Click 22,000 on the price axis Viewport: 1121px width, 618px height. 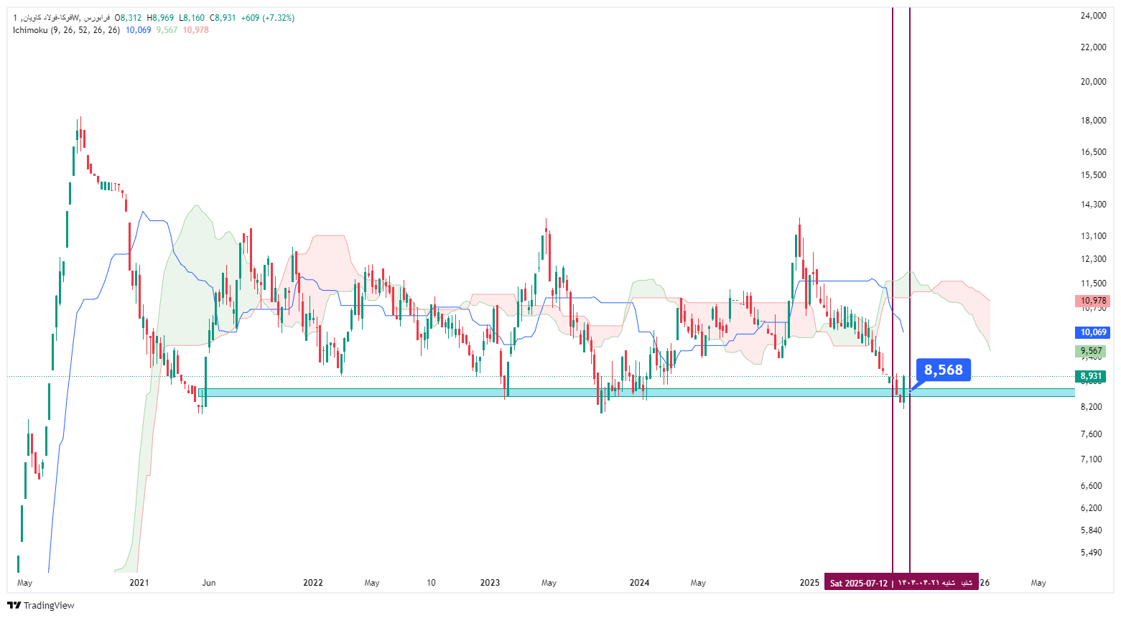pos(1093,47)
